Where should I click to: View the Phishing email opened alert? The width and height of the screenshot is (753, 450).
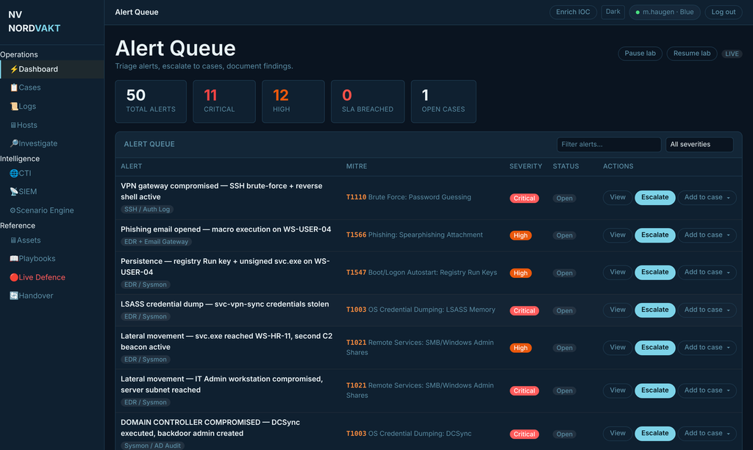pos(618,235)
